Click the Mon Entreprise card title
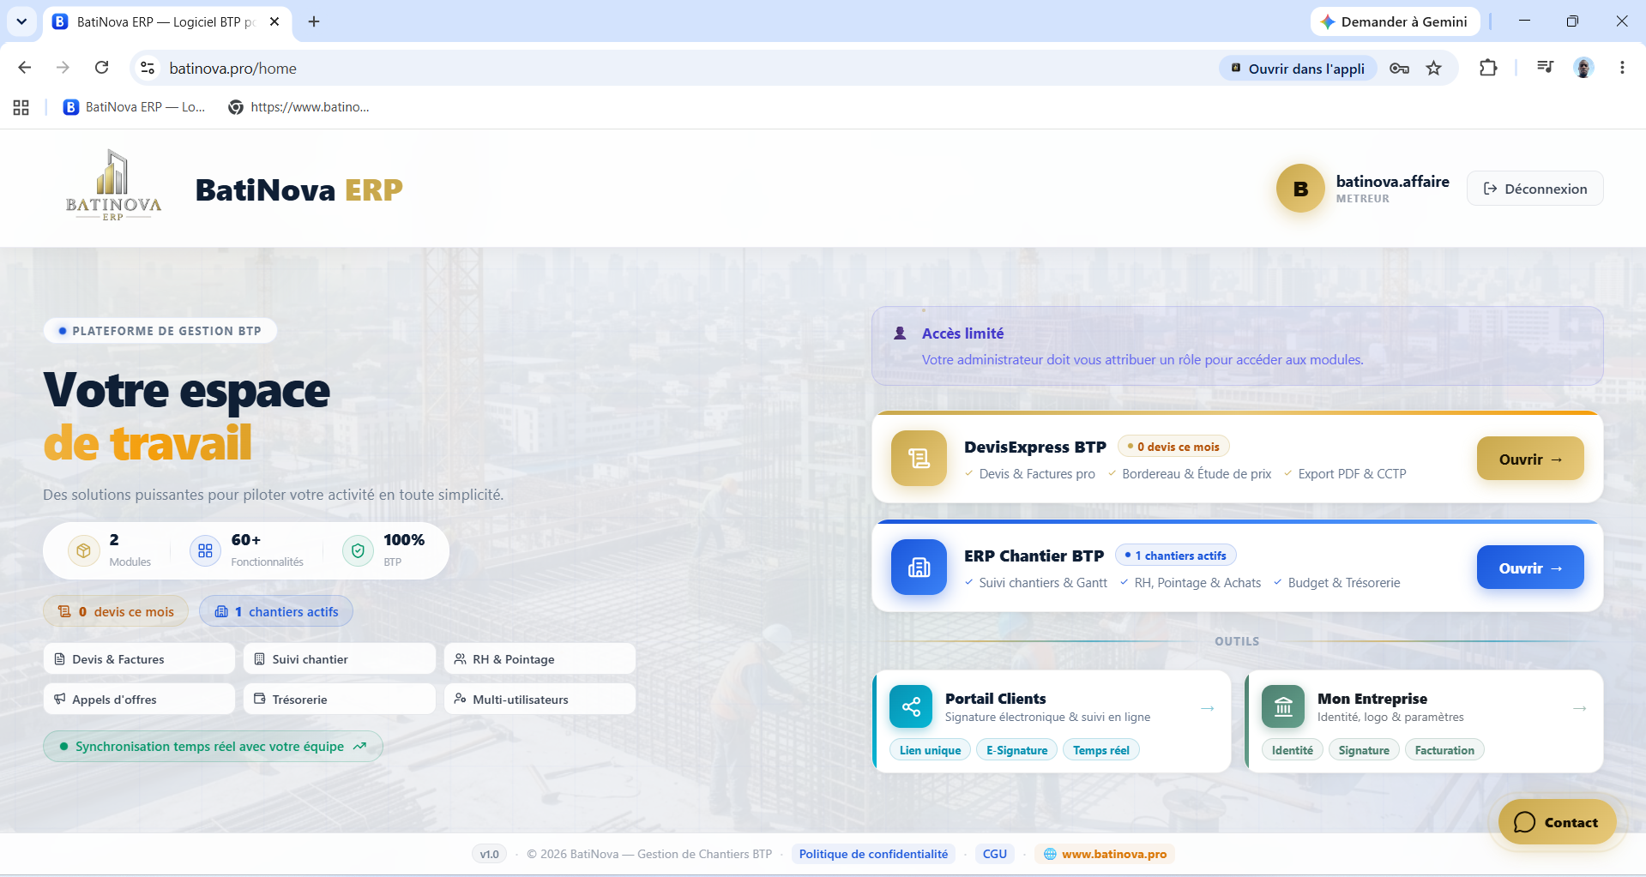The width and height of the screenshot is (1646, 877). click(x=1372, y=699)
